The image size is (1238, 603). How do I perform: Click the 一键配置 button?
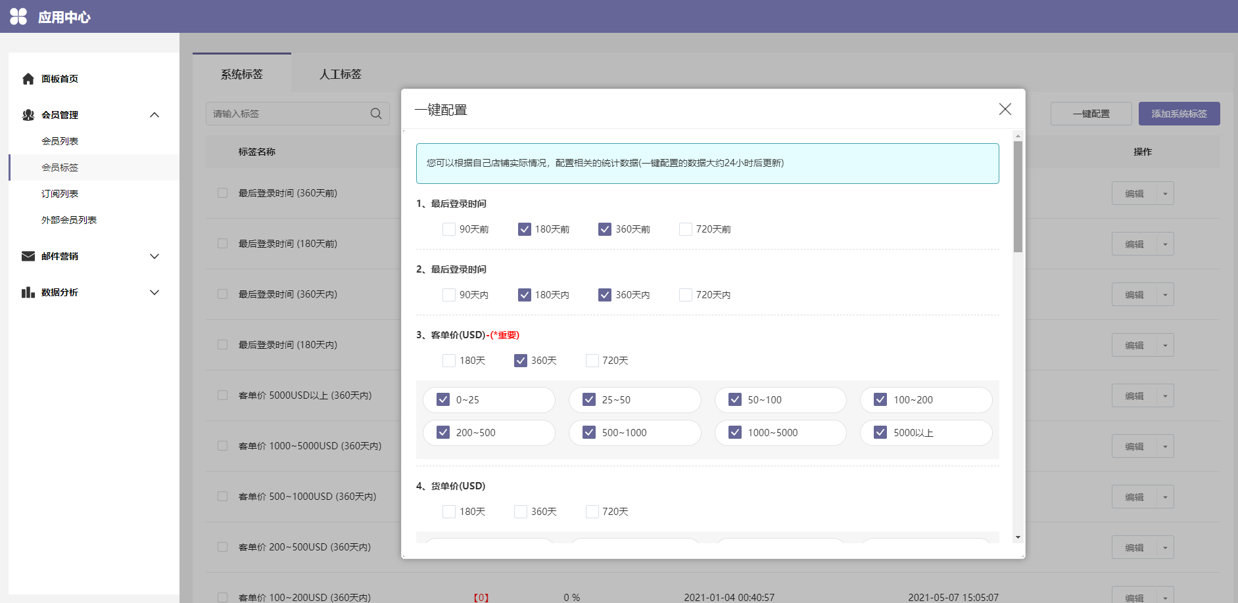pos(1091,114)
